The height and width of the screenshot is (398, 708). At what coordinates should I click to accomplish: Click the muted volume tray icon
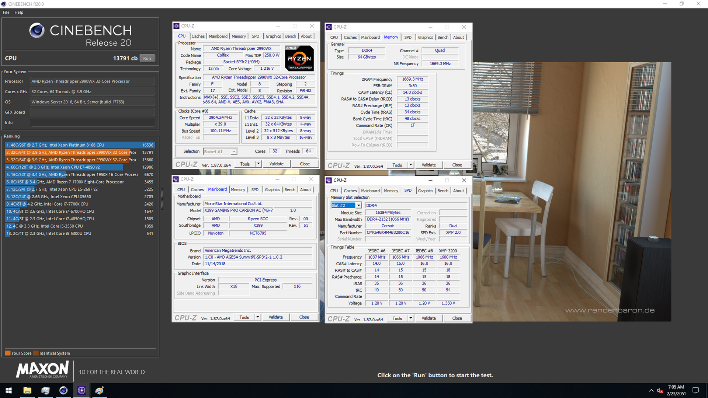pyautogui.click(x=660, y=391)
